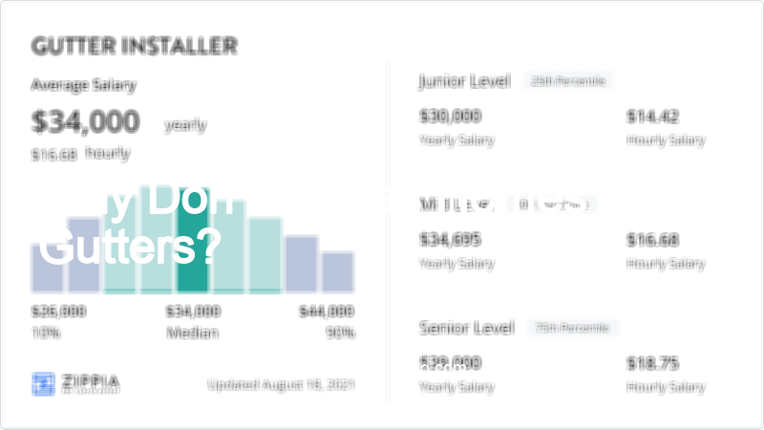Image resolution: width=764 pixels, height=430 pixels.
Task: Select the Senior Level heading
Action: [467, 328]
